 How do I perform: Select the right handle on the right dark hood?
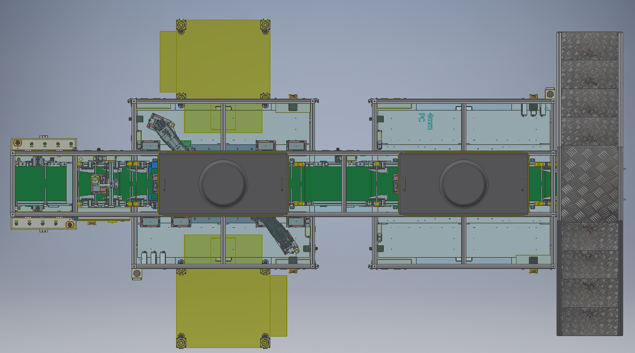pyautogui.click(x=522, y=184)
